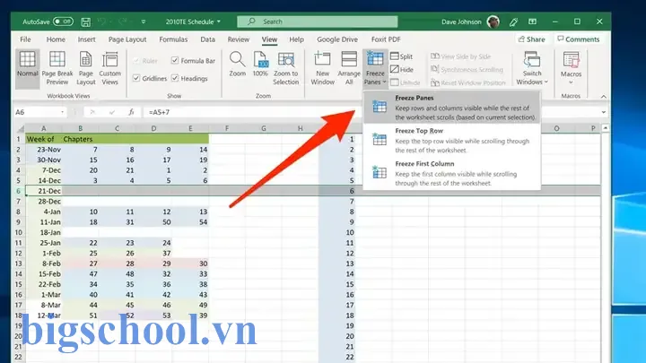This screenshot has width=646, height=363.
Task: Select the Normal workbook view
Action: [28, 68]
